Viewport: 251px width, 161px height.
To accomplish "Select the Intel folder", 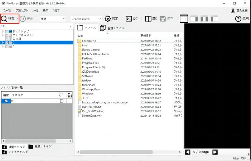I will (x=85, y=45).
